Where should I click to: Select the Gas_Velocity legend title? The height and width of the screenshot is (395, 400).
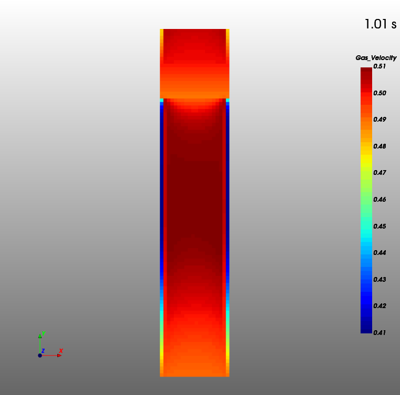(x=376, y=58)
